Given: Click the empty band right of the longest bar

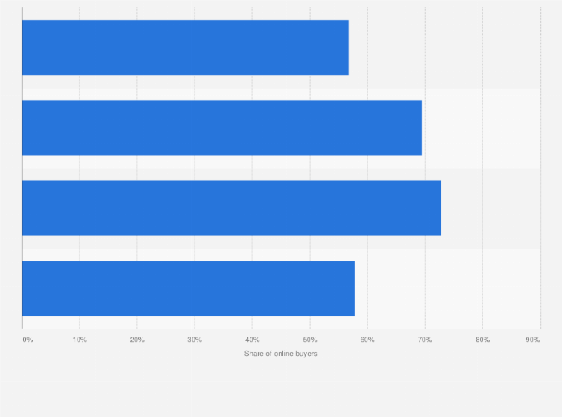Looking at the screenshot, I should [490, 208].
